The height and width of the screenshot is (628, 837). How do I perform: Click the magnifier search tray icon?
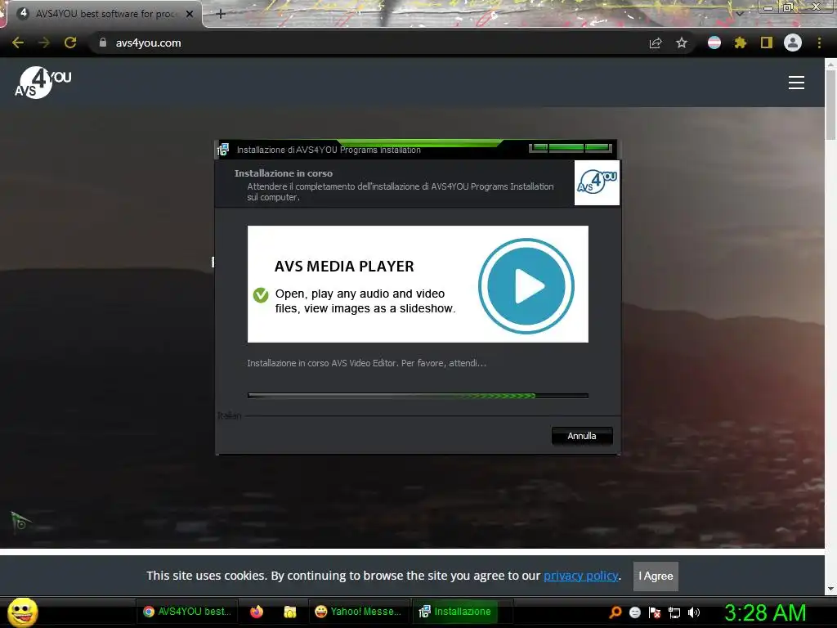[x=615, y=612]
